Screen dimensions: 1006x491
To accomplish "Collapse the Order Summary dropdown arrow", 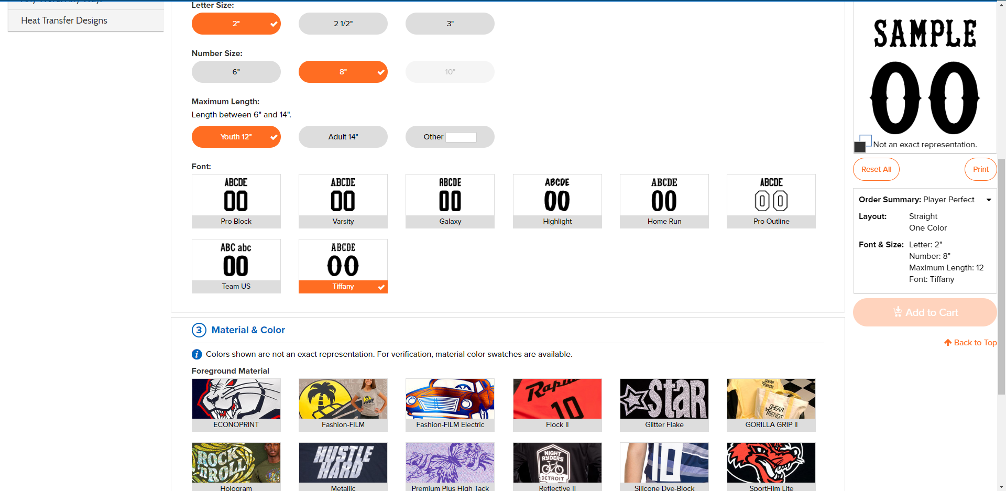I will 989,200.
